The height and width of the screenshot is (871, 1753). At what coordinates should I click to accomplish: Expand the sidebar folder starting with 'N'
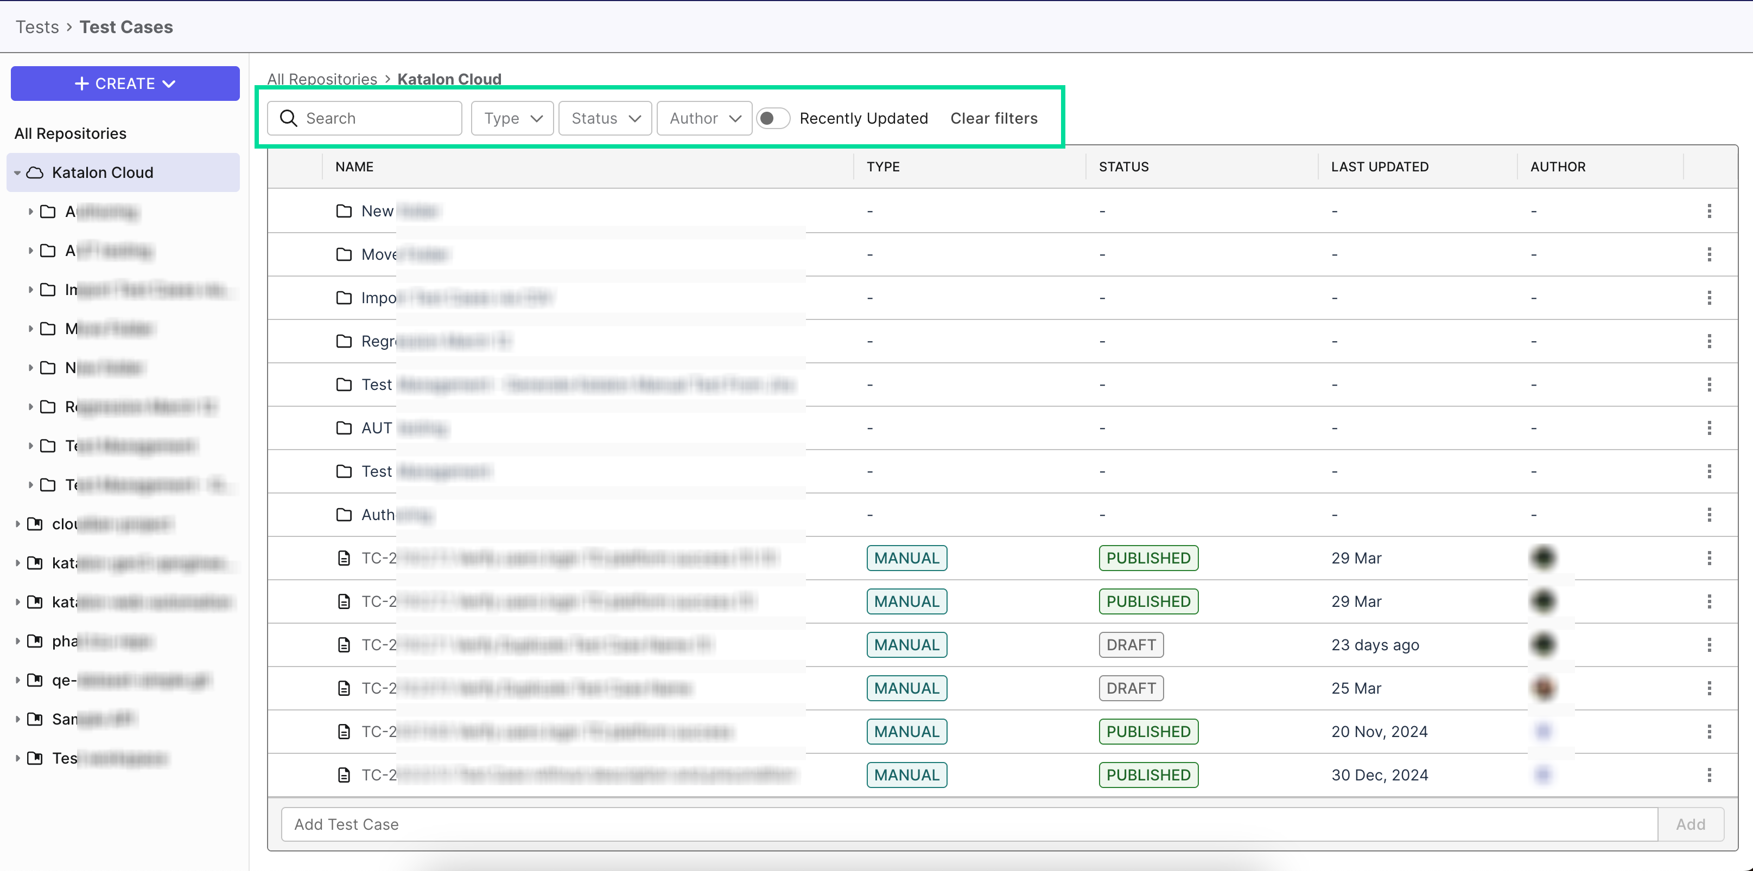click(x=30, y=368)
